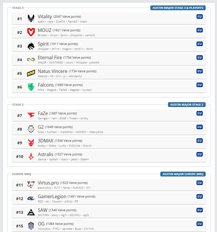Click the Astralis star logo
Image resolution: width=217 pixels, height=232 pixels.
[31, 156]
